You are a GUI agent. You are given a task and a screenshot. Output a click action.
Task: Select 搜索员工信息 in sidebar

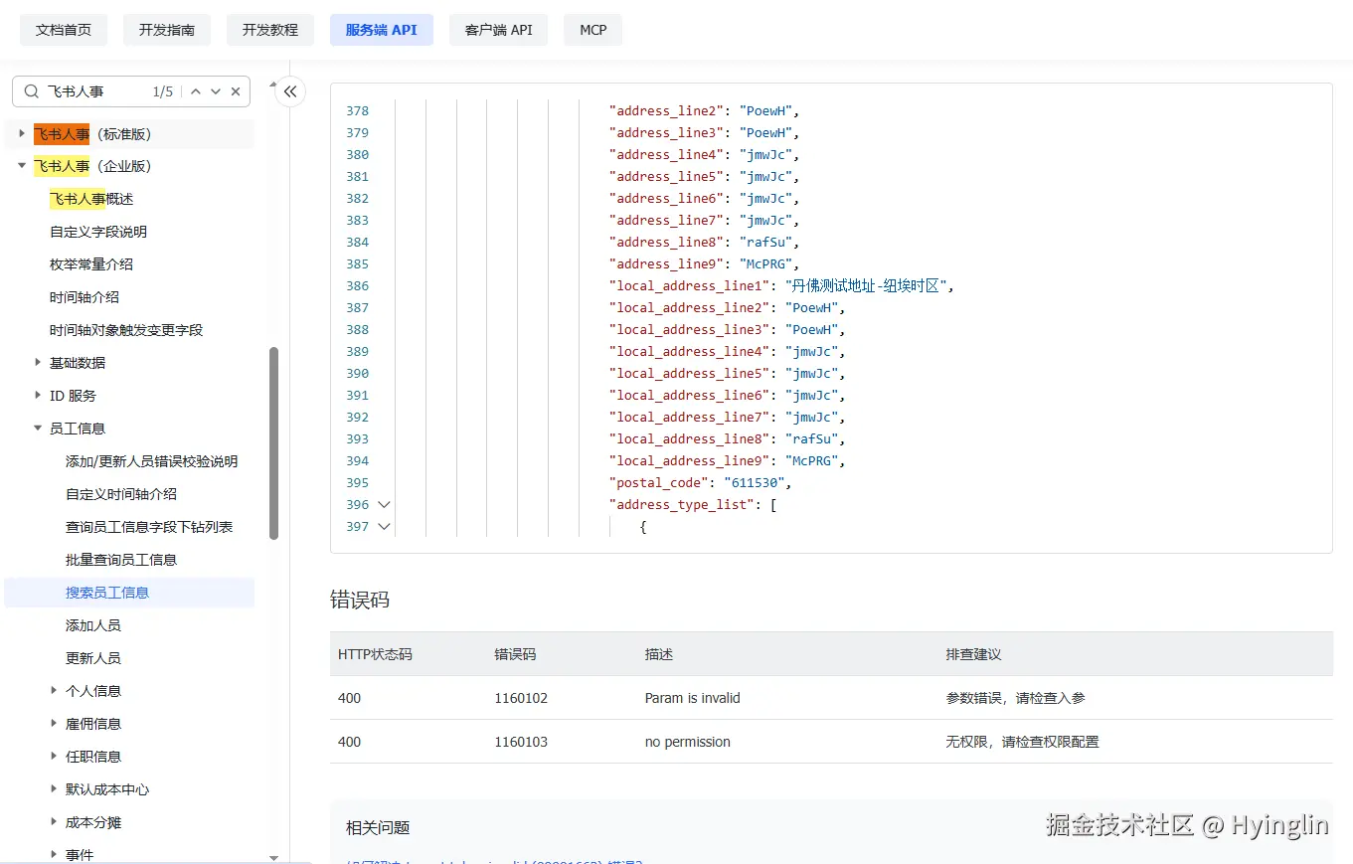(x=129, y=593)
